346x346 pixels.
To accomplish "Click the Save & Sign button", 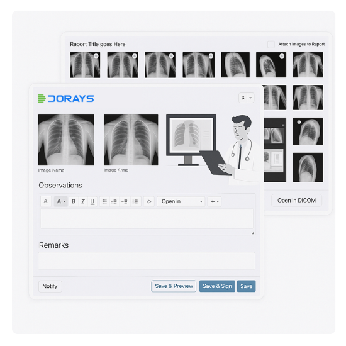I will tap(217, 286).
